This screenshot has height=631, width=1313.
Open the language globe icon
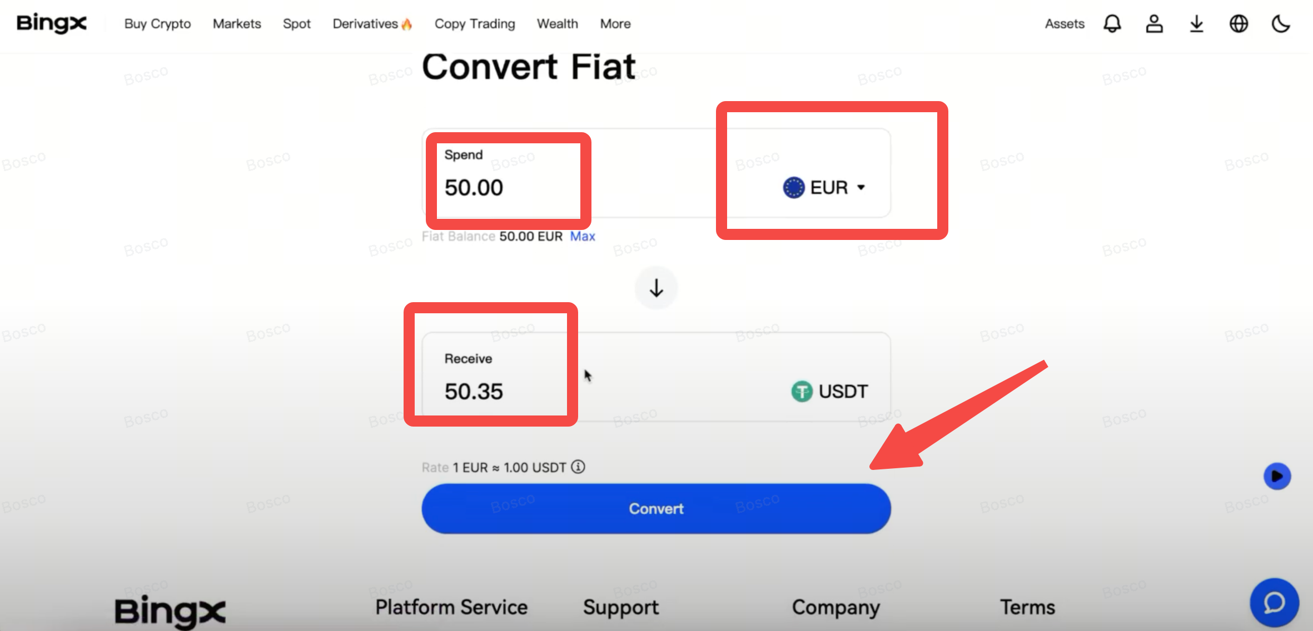1239,24
